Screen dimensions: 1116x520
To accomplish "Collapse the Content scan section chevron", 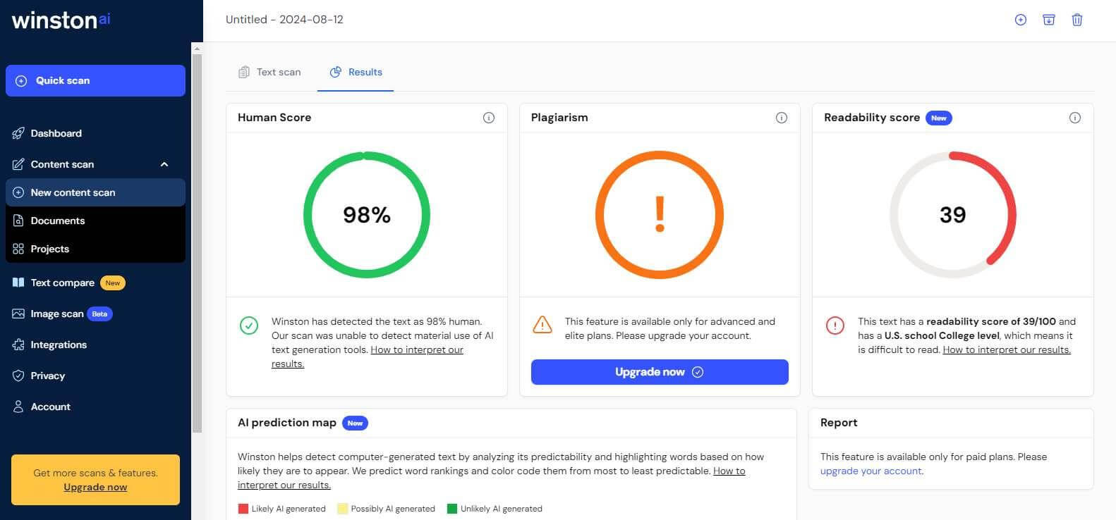I will point(164,164).
